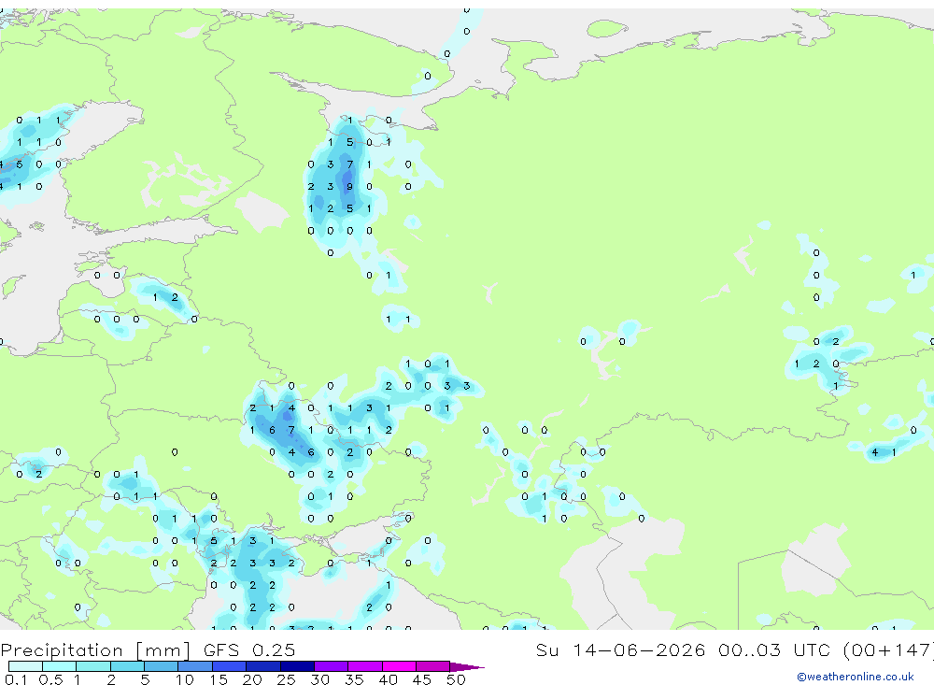
Task: Click the "50" legend scale label
Action: 457,679
